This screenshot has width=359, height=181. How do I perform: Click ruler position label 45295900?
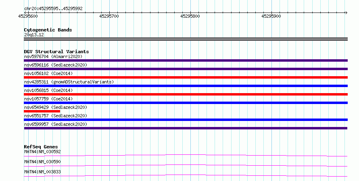click(x=271, y=16)
